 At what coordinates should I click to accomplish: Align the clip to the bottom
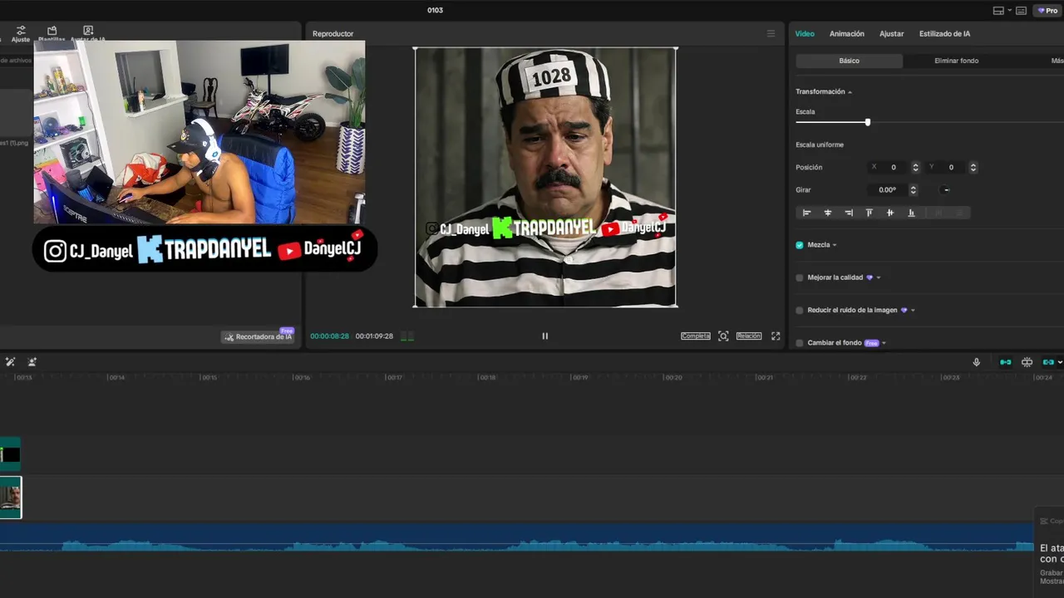click(911, 213)
